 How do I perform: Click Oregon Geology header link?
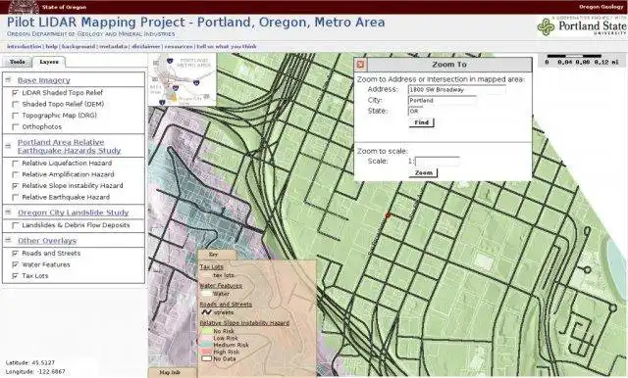click(x=602, y=7)
